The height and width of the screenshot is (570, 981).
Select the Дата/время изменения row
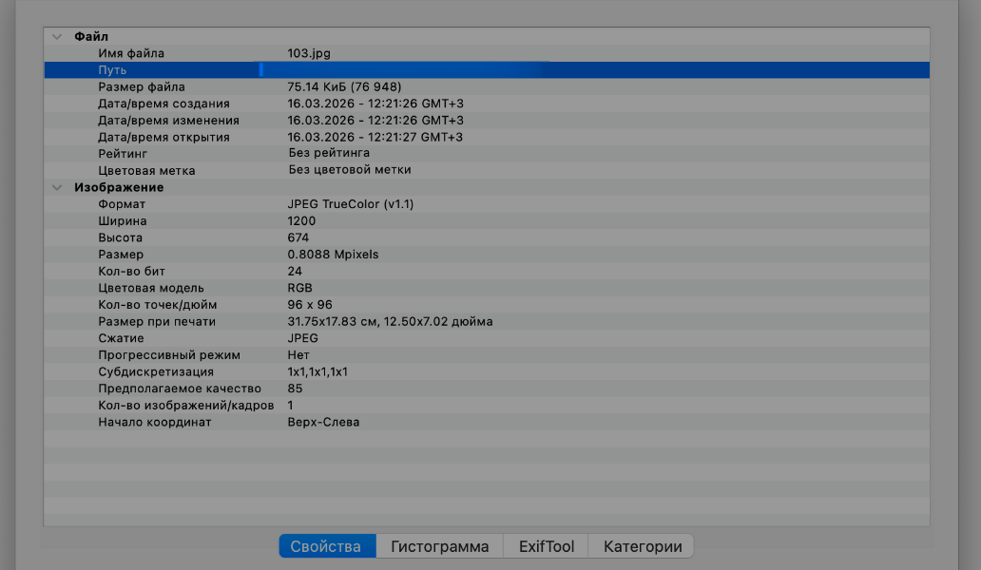pyautogui.click(x=168, y=121)
